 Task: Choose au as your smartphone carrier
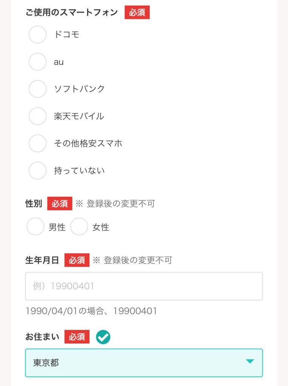(x=38, y=62)
